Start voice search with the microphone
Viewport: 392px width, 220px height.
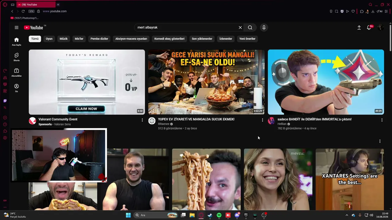pyautogui.click(x=264, y=28)
